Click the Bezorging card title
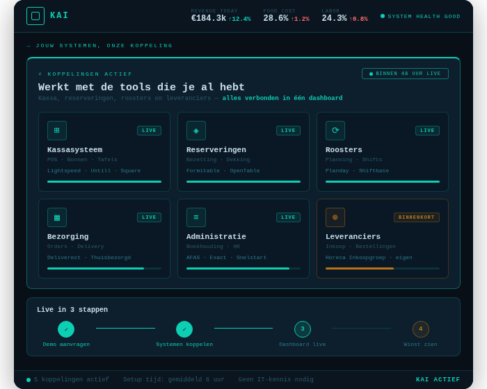 coord(67,237)
